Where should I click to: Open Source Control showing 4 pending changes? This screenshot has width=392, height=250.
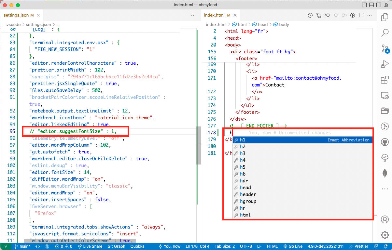tap(385, 48)
